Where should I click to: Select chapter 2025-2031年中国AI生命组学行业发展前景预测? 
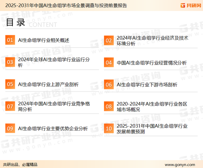coord(152,129)
